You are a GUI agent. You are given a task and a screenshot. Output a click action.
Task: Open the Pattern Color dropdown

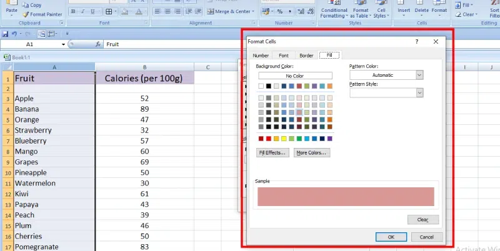419,75
